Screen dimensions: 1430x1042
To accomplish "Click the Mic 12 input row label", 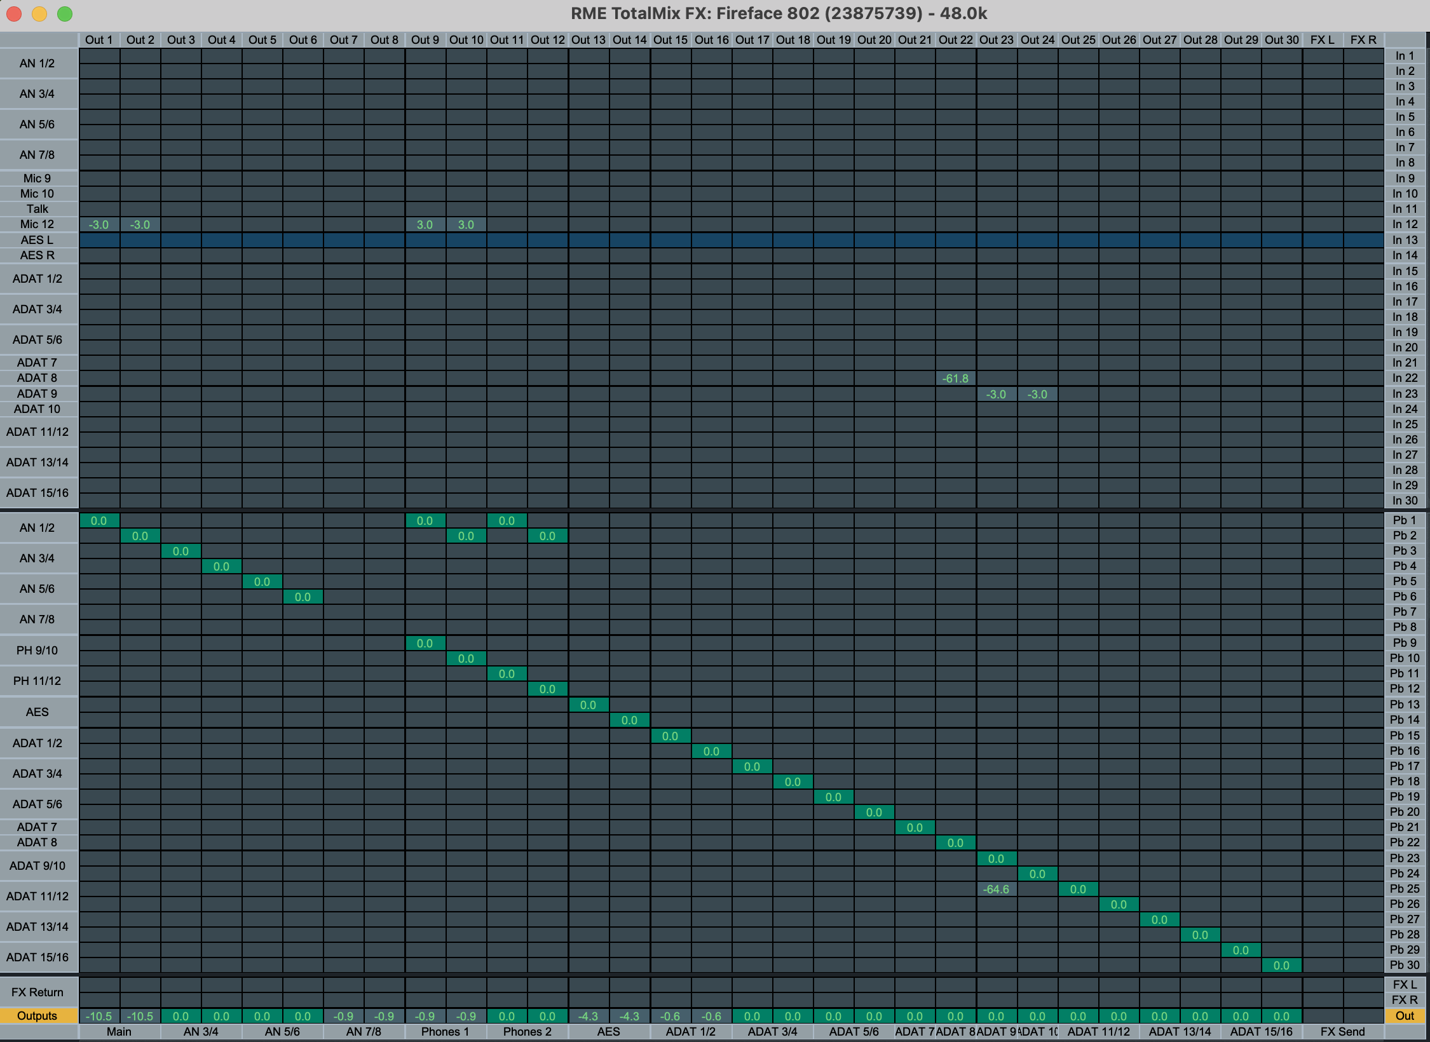I will point(37,224).
